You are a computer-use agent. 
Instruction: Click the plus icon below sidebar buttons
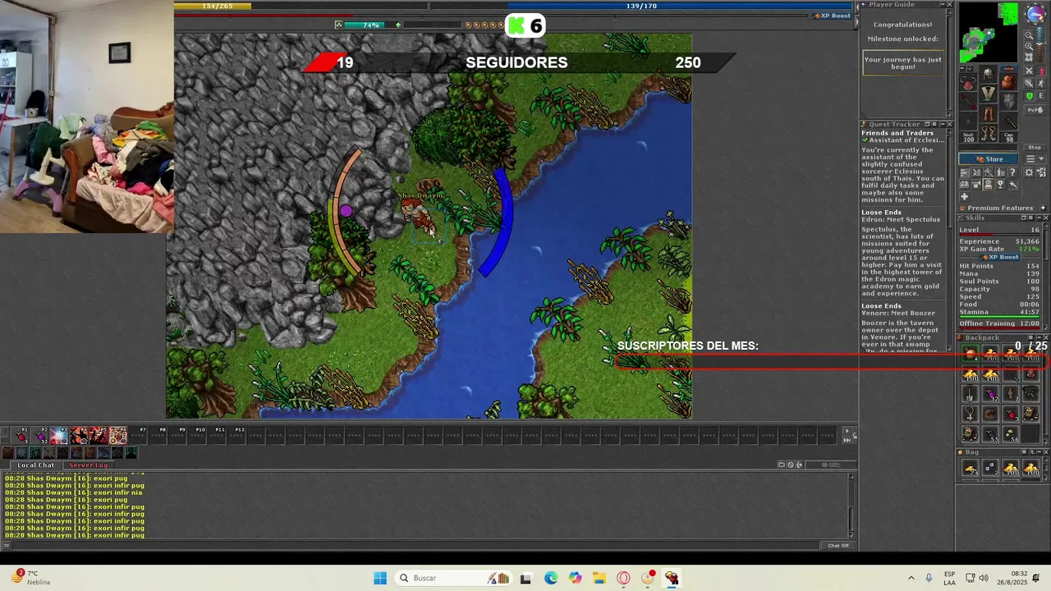[965, 196]
